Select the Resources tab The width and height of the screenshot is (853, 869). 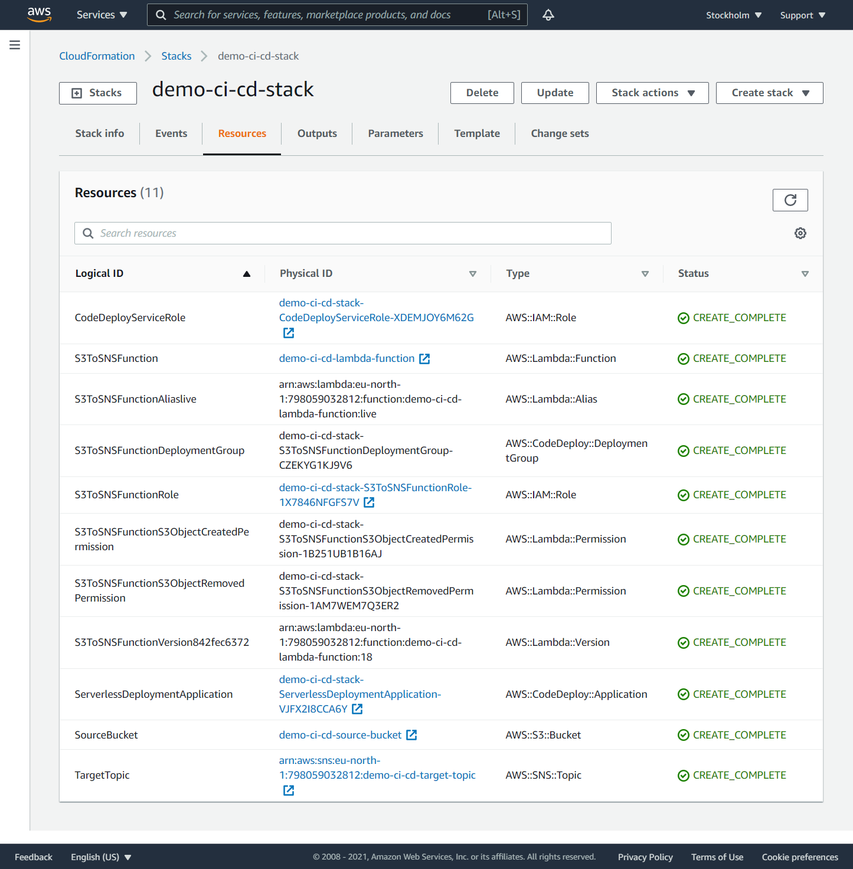coord(242,133)
